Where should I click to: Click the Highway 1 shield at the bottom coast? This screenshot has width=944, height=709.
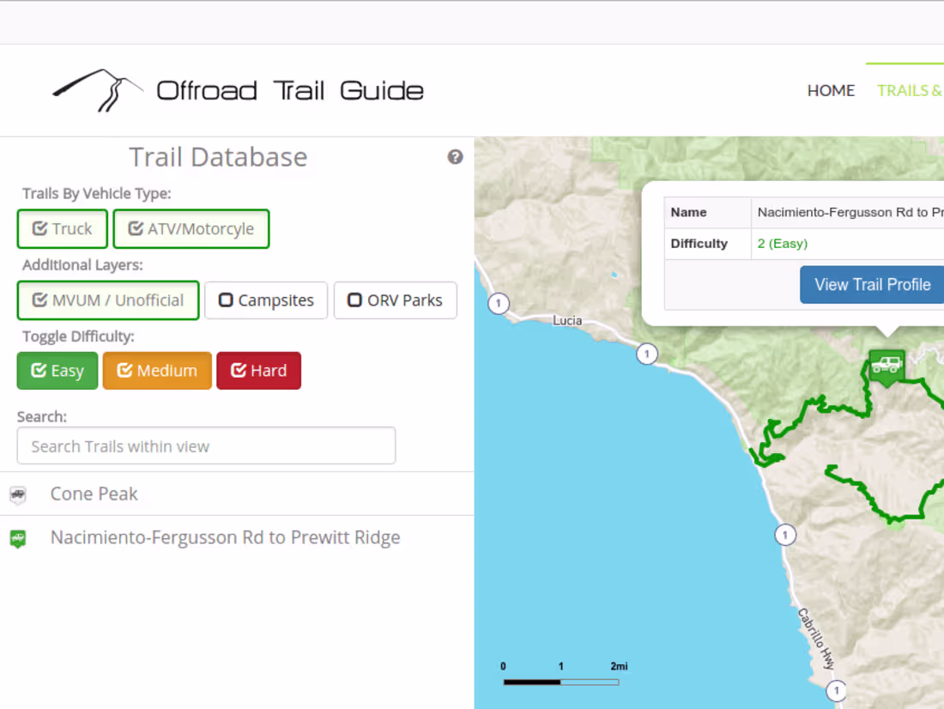837,690
